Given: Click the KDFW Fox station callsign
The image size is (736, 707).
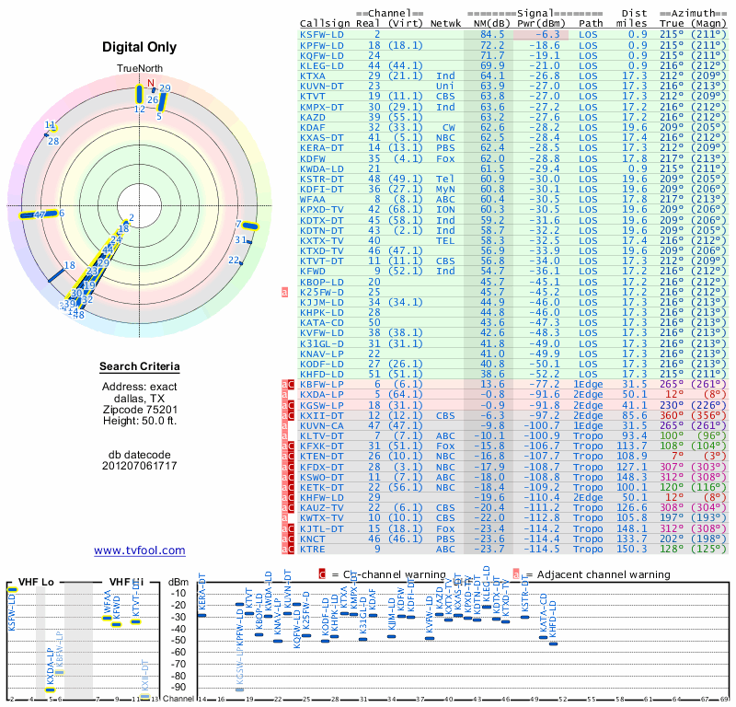Looking at the screenshot, I should (x=313, y=158).
